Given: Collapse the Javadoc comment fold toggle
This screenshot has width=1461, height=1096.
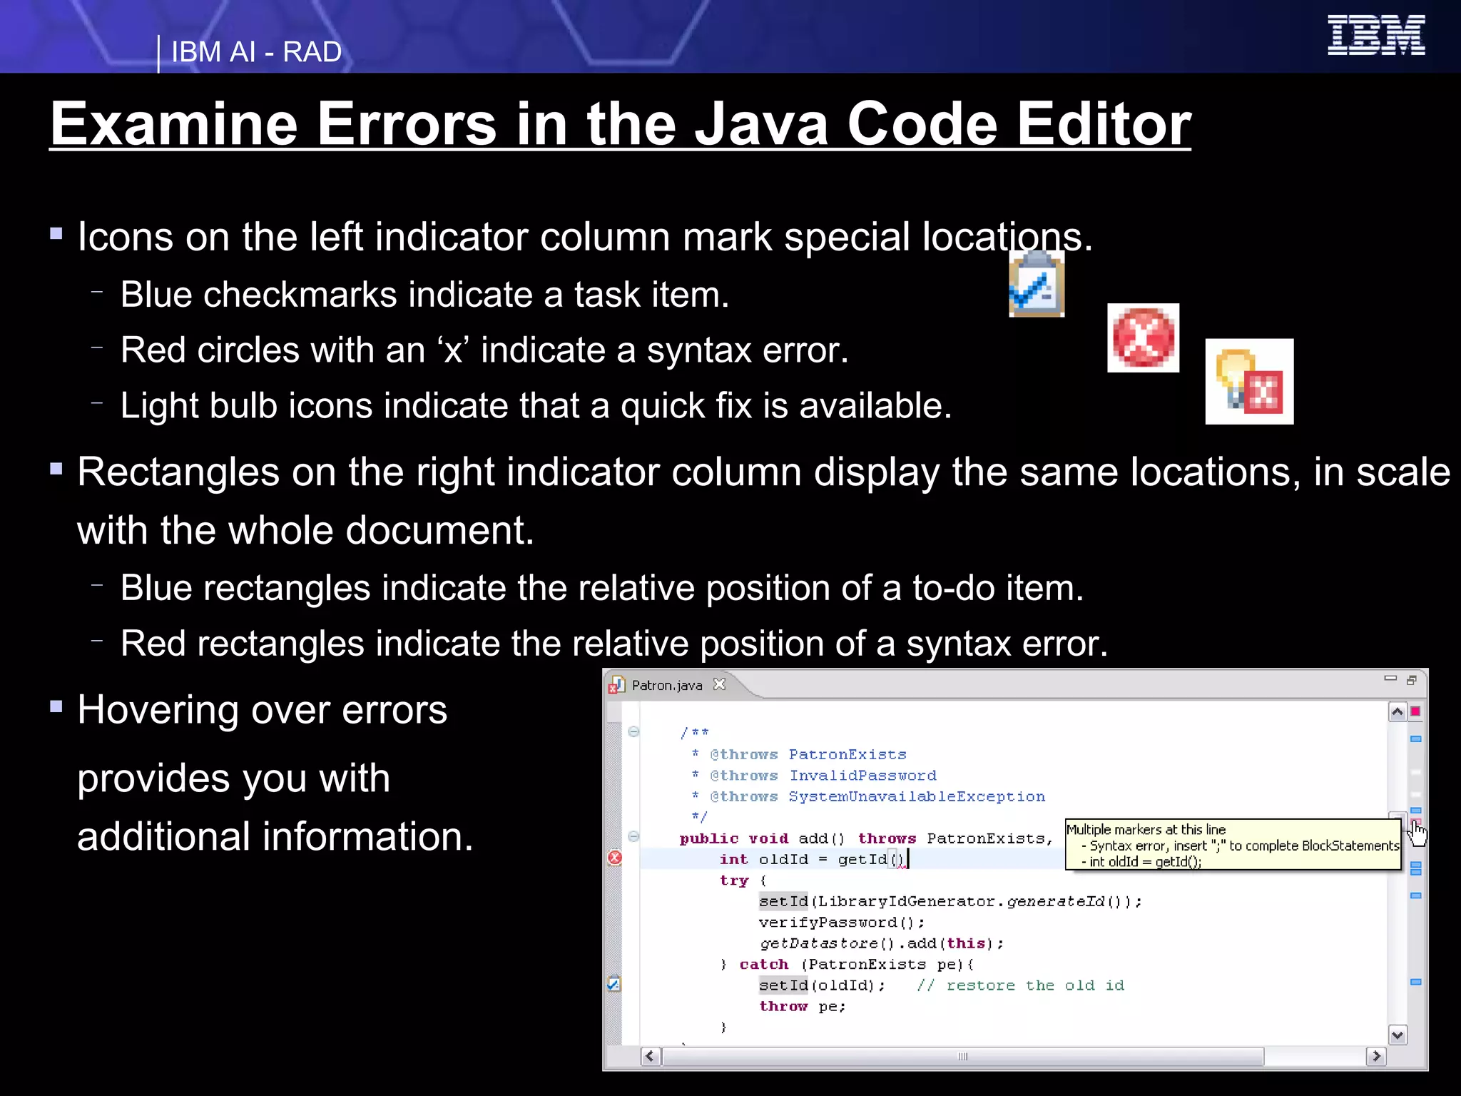Looking at the screenshot, I should [633, 731].
